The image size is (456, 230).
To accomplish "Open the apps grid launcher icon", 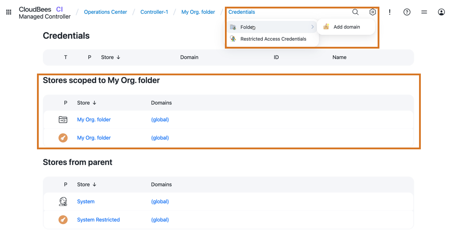I will point(9,12).
